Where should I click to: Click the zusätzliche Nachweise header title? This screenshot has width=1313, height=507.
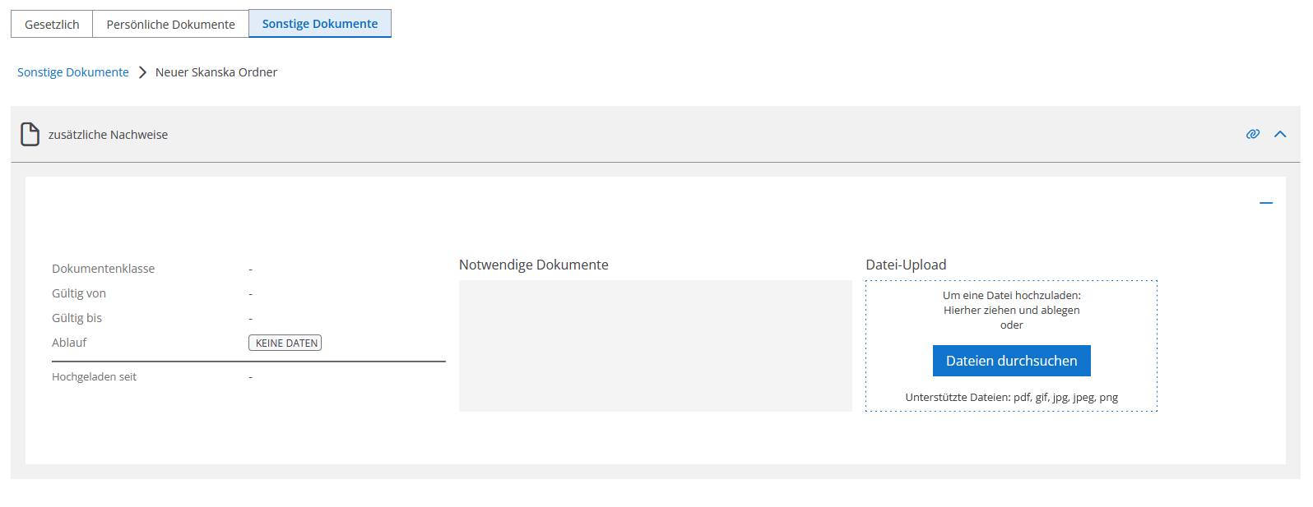click(x=108, y=135)
